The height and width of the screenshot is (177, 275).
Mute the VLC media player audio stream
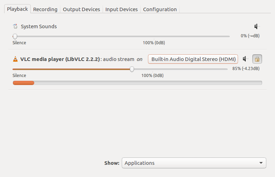[246, 59]
